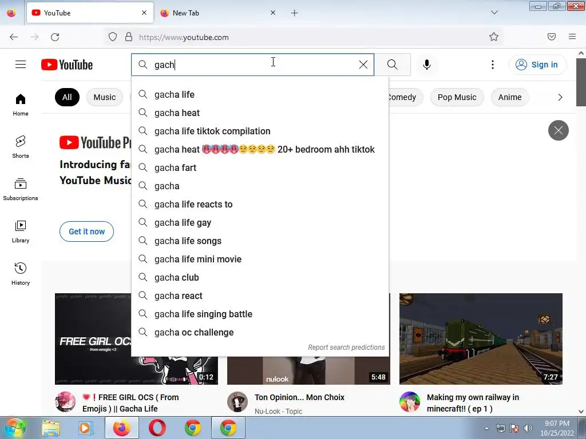This screenshot has height=439, width=586.
Task: Open Subscriptions in the sidebar
Action: pos(21,190)
